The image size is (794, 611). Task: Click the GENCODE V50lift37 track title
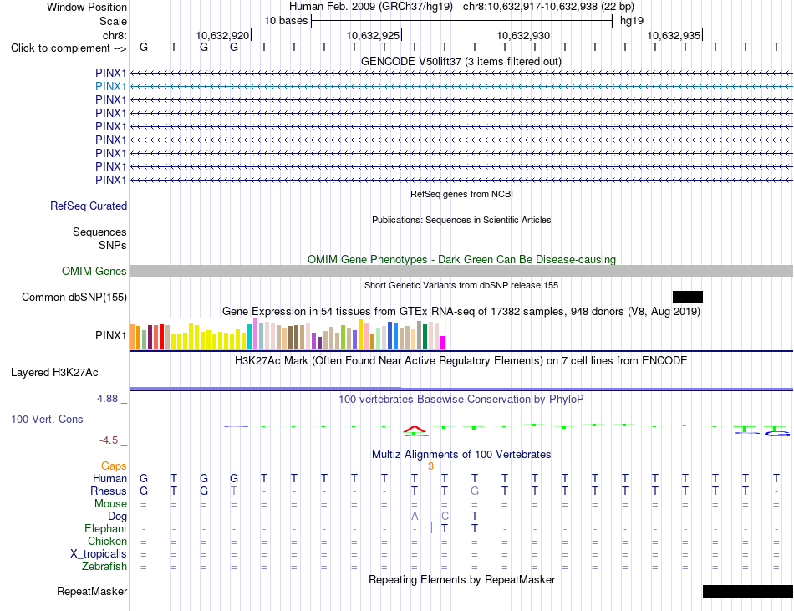(461, 61)
